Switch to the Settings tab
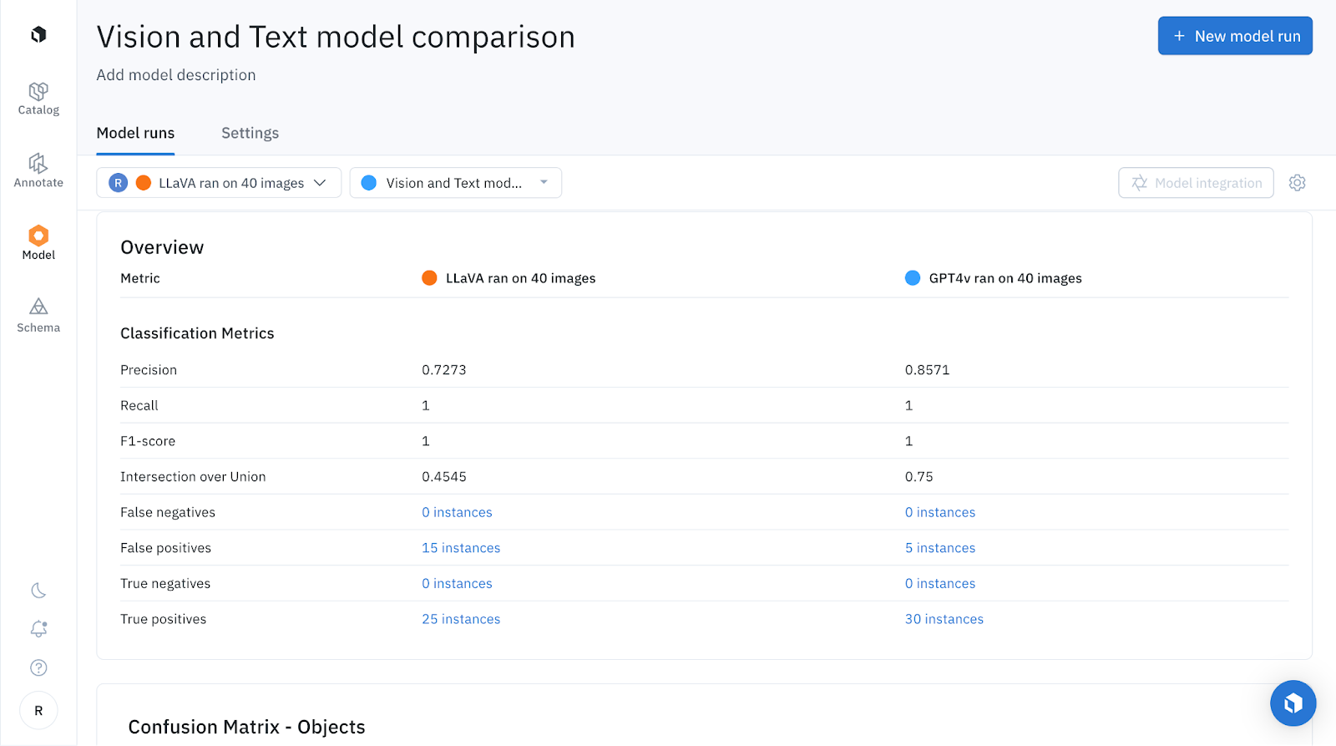The width and height of the screenshot is (1336, 746). [x=250, y=134]
